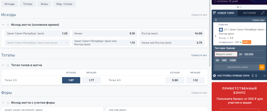The width and height of the screenshot is (267, 111).
Task: Click the minimum stake value 30
Action: pos(240,54)
